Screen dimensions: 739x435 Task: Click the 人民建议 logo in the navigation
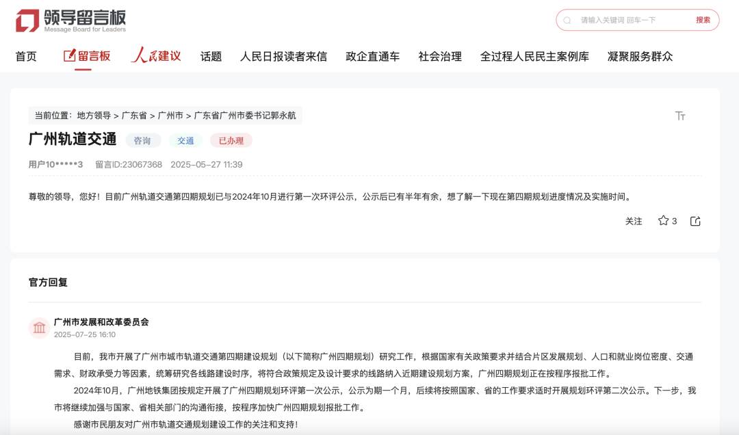156,56
